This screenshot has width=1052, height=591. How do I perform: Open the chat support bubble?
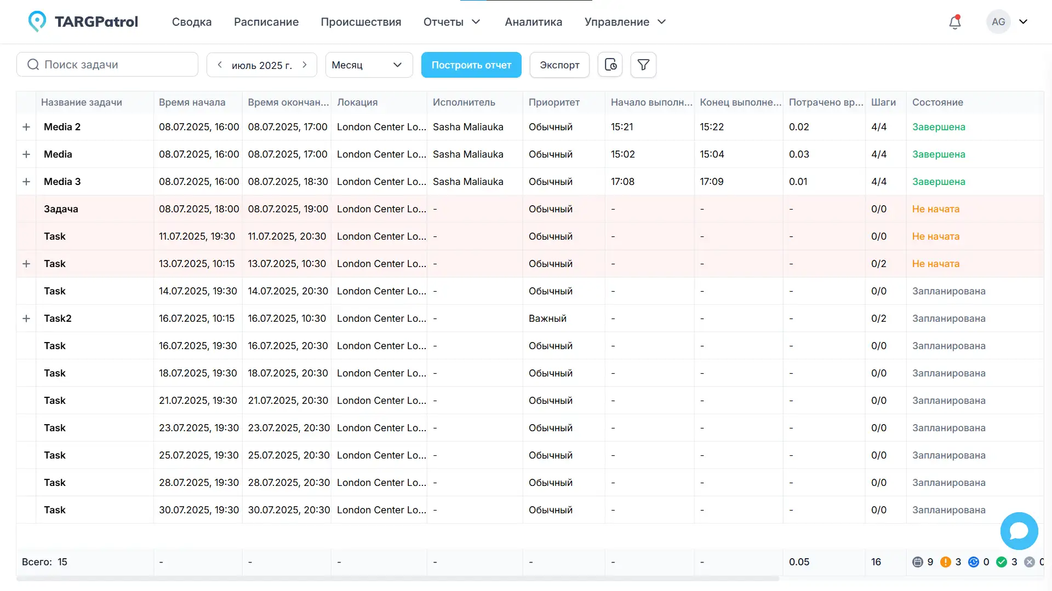coord(1019,531)
